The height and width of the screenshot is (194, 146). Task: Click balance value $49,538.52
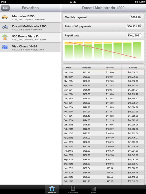(133, 72)
